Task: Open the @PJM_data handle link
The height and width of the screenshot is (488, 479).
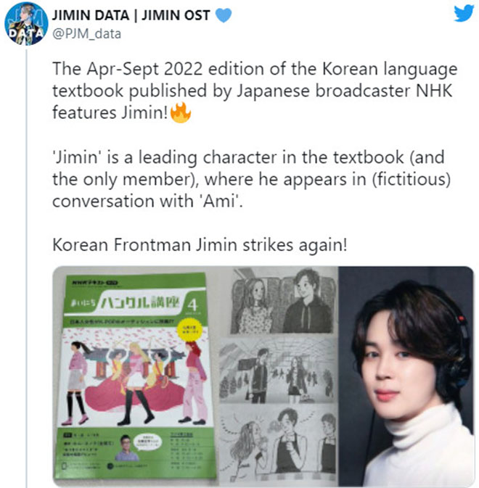Action: tap(86, 33)
